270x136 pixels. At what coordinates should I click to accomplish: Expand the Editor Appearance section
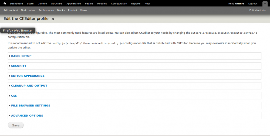(x=28, y=76)
